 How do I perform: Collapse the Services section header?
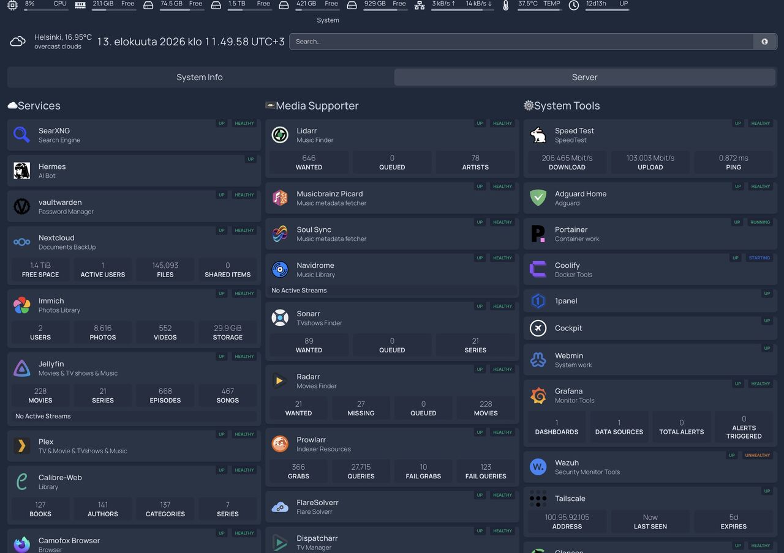34,106
